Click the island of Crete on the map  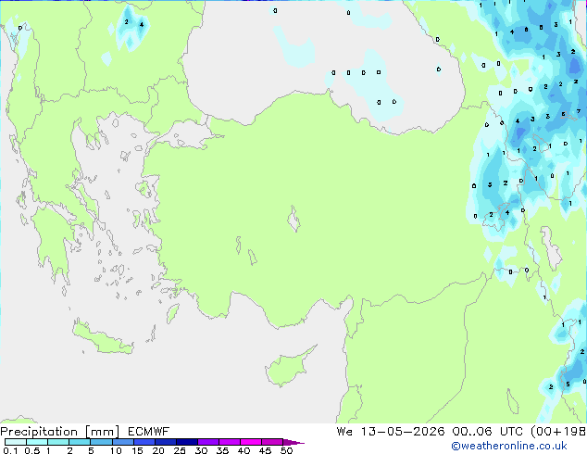pyautogui.click(x=101, y=339)
